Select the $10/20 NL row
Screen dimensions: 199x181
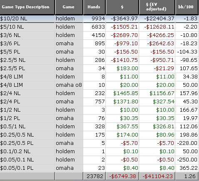click(x=99, y=19)
